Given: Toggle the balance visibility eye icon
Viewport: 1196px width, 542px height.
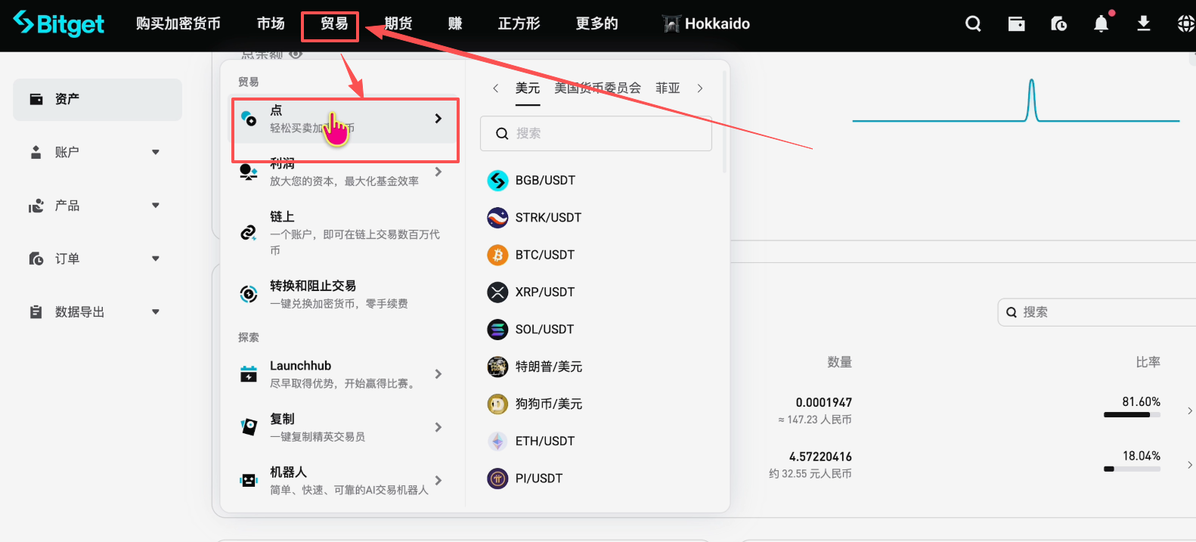Looking at the screenshot, I should pyautogui.click(x=296, y=54).
